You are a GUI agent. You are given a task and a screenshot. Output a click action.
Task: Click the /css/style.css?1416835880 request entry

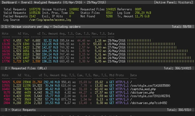coord(150,86)
